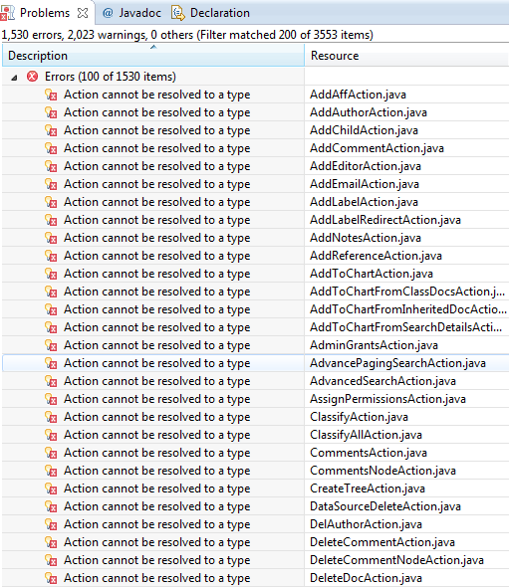Screen dimensions: 509x587
Task: Select the AddLabelRedirectAction.java error row
Action: tap(255, 220)
